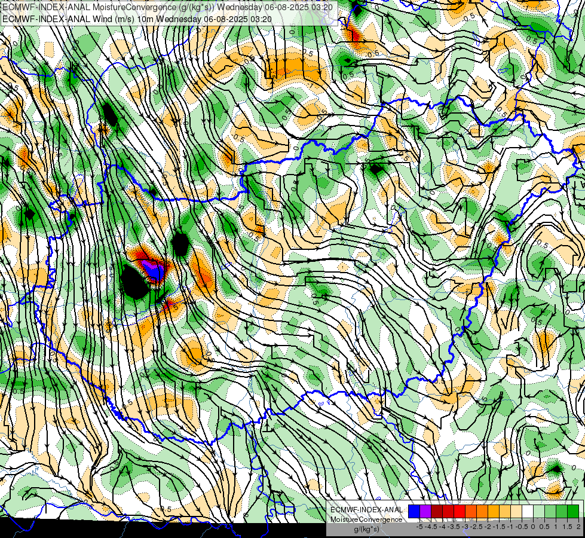Click the -2 tick label in the legend
Viewport: 585px width, 538px height.
coord(488,527)
